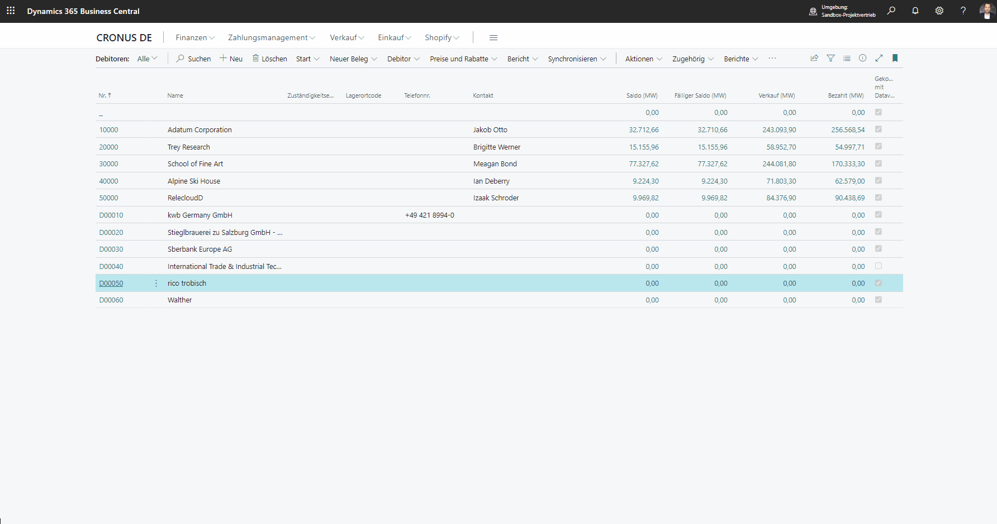
Task: Open the Berichte menu
Action: point(741,59)
